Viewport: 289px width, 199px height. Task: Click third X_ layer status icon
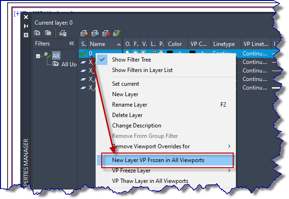click(x=83, y=79)
